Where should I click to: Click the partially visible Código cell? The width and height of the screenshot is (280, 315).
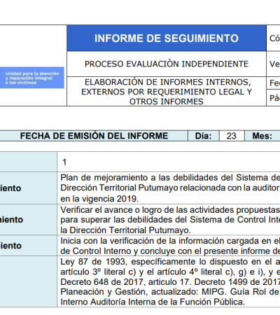(x=273, y=38)
